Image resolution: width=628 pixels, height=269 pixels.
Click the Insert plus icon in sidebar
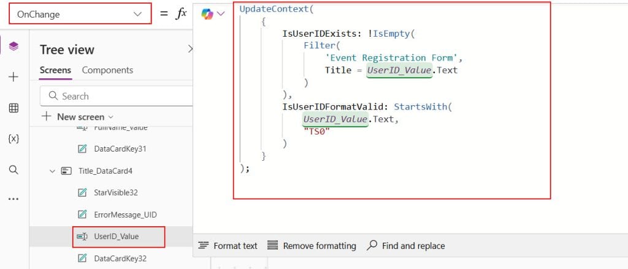[13, 77]
